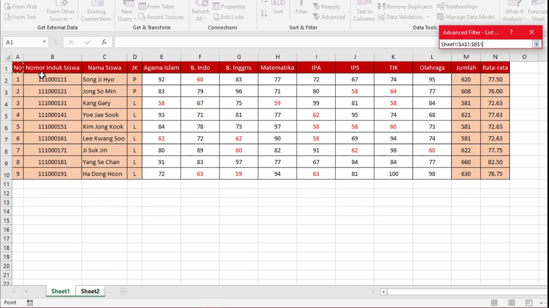Open From Other Sources menu
Screen dimensions: 549x308
[x=60, y=12]
